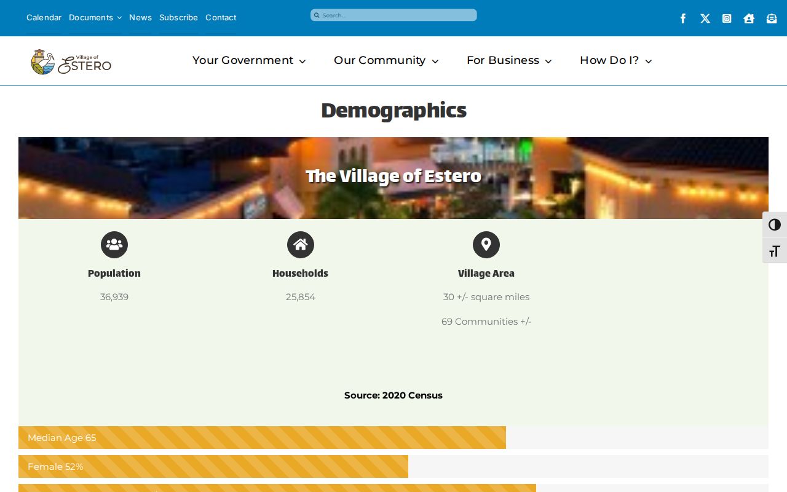Click the Female 52% progress bar

pyautogui.click(x=393, y=467)
